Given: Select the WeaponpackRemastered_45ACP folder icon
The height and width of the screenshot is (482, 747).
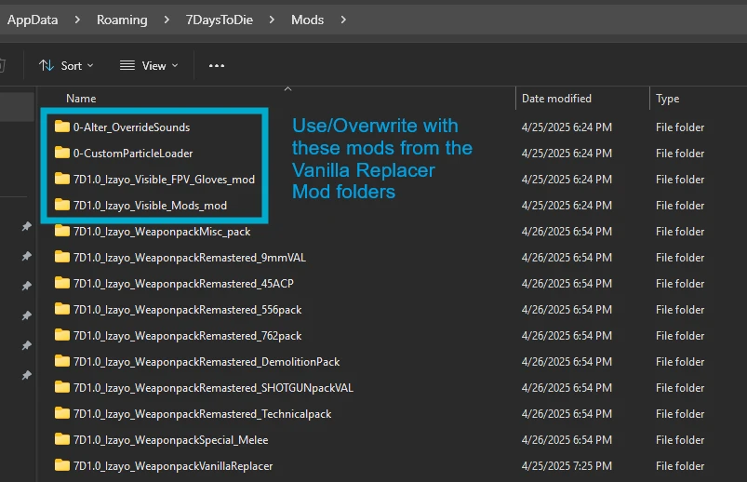Looking at the screenshot, I should click(62, 283).
